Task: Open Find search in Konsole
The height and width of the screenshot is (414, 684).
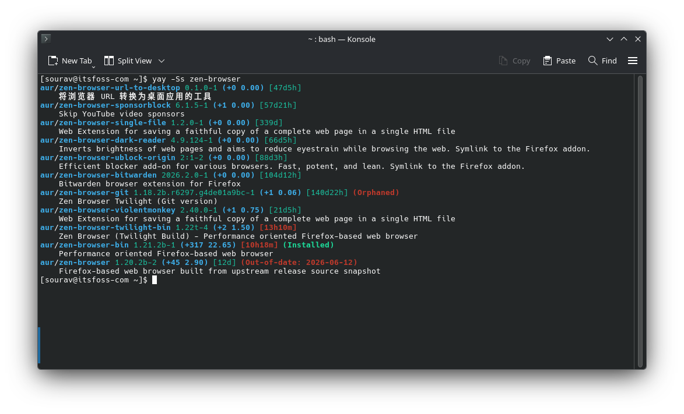Action: coord(602,61)
